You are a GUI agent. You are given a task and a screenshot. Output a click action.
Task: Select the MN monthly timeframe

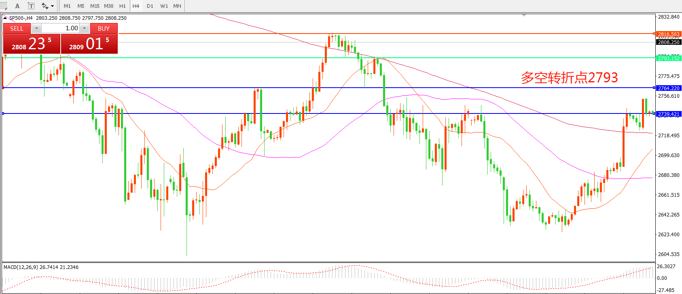[177, 6]
